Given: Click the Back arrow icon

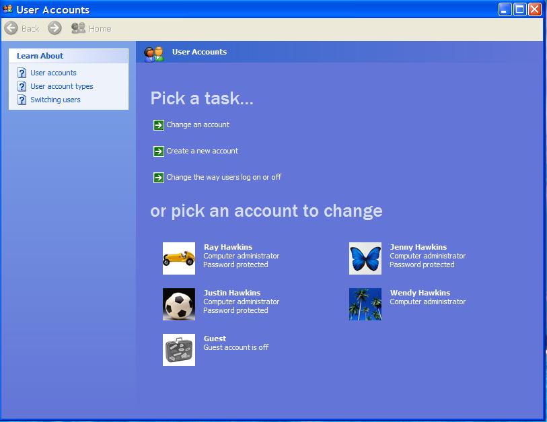Looking at the screenshot, I should click(11, 28).
